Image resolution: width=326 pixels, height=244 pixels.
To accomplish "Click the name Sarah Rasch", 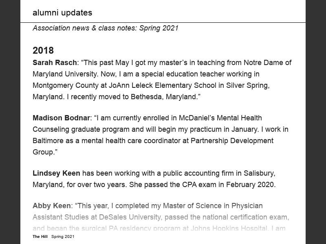I will 55,63.
